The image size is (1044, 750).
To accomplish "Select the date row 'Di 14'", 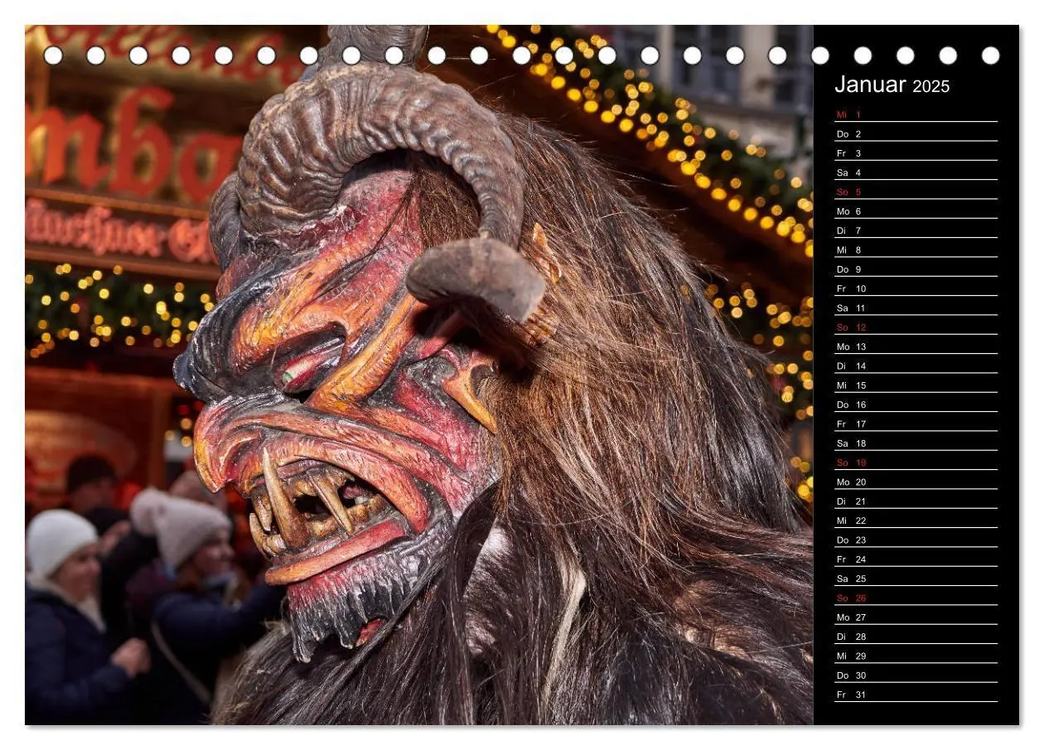I will 916,365.
